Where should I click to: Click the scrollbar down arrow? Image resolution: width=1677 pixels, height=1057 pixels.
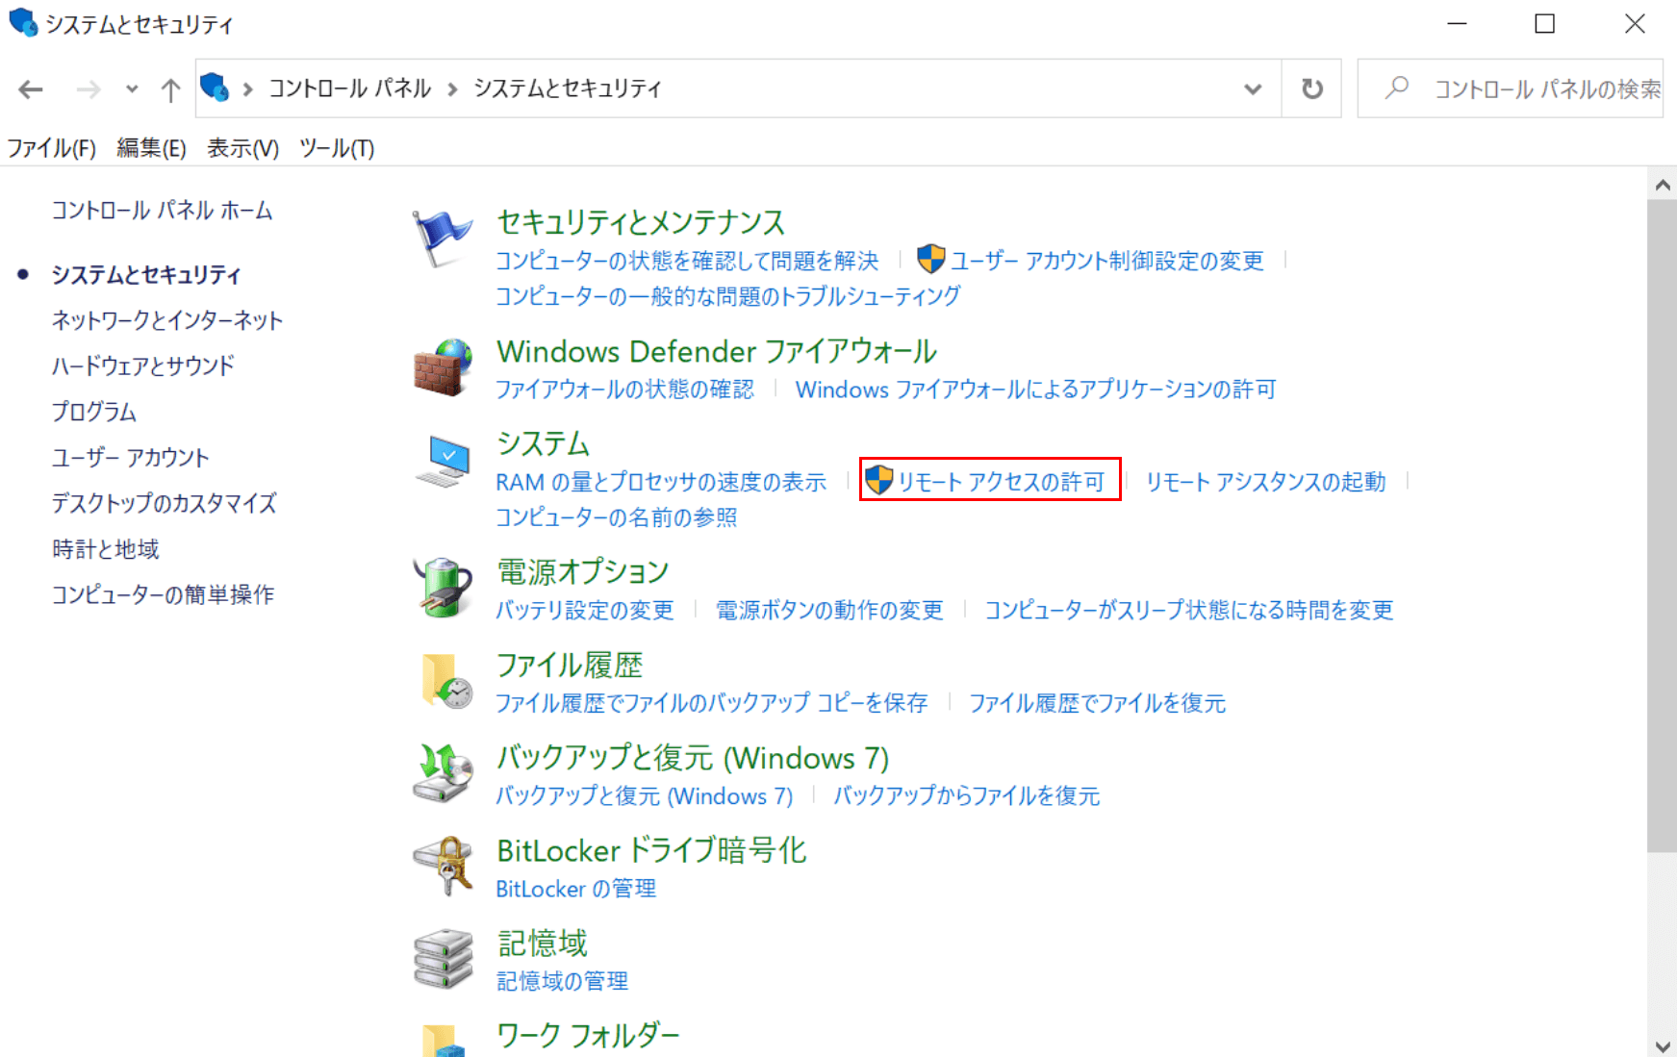pos(1663,1045)
